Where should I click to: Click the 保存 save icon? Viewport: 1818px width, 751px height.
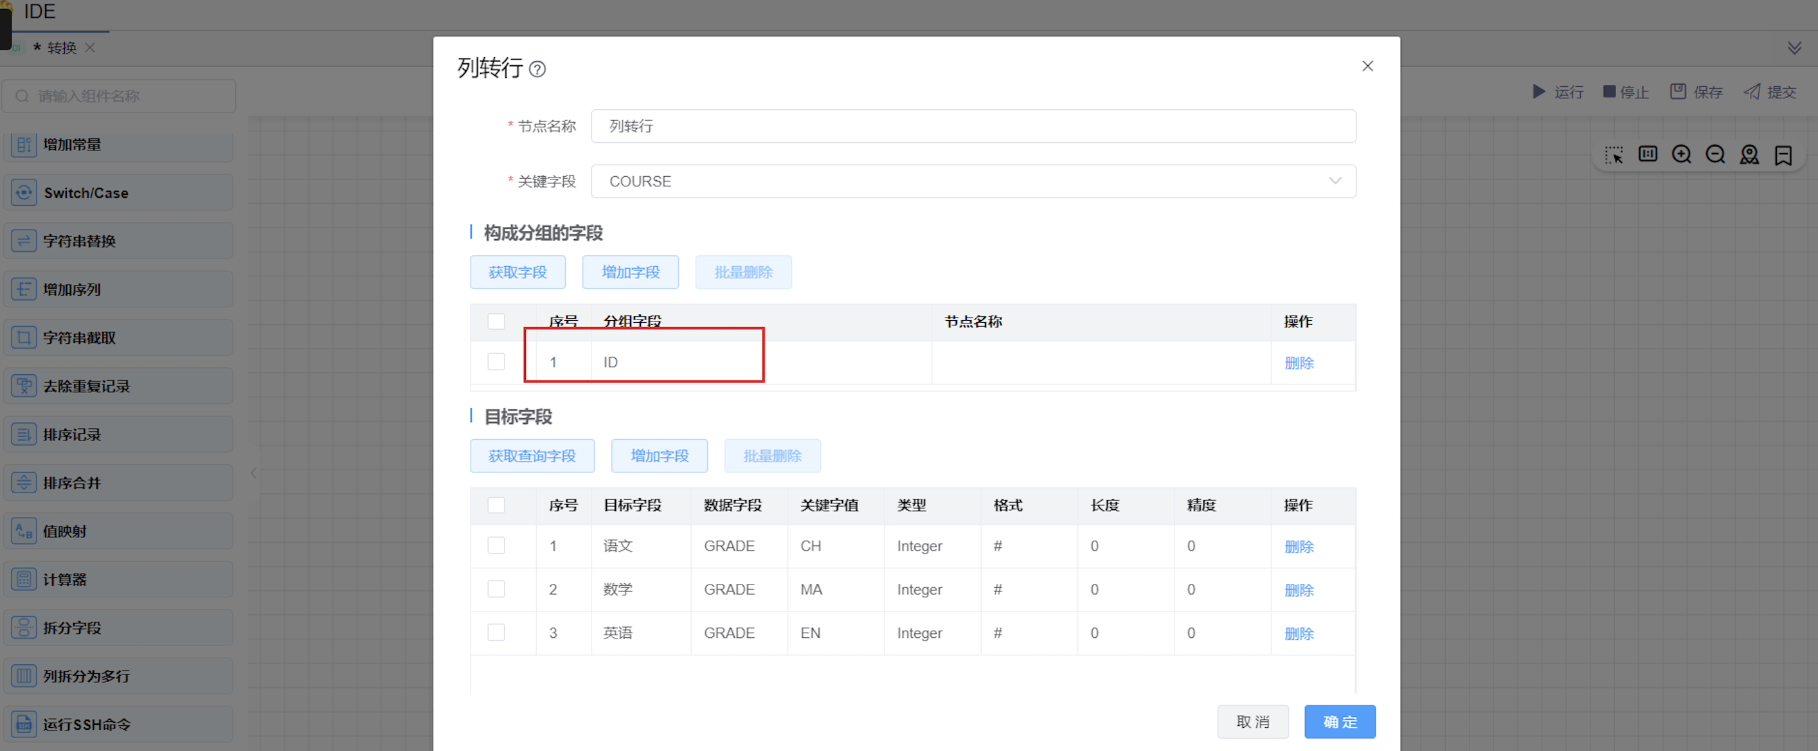click(x=1678, y=92)
